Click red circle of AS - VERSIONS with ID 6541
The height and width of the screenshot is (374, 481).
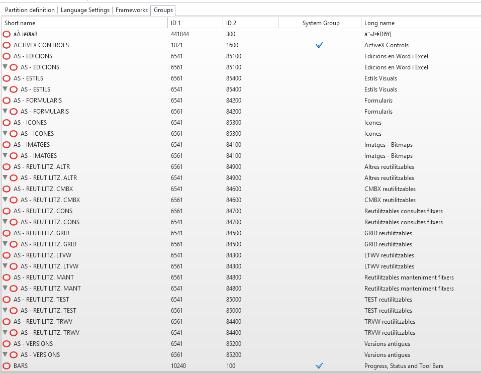(x=7, y=344)
